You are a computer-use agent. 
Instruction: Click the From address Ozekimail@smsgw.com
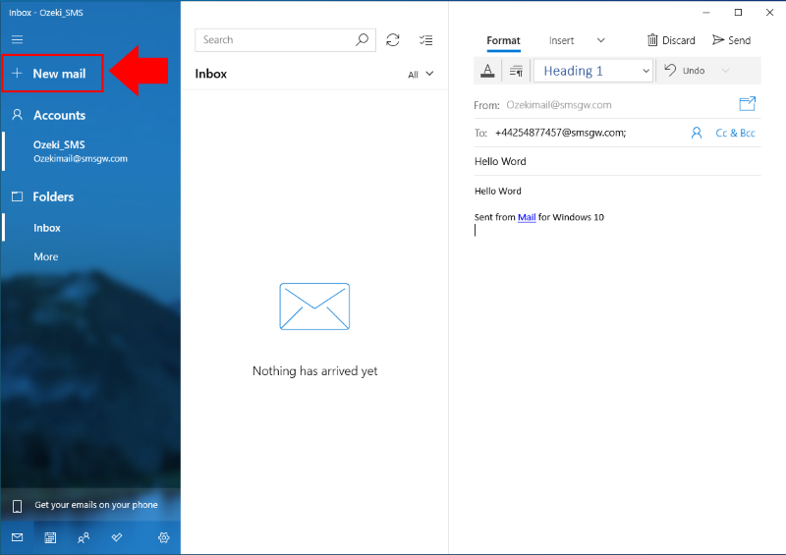point(559,105)
